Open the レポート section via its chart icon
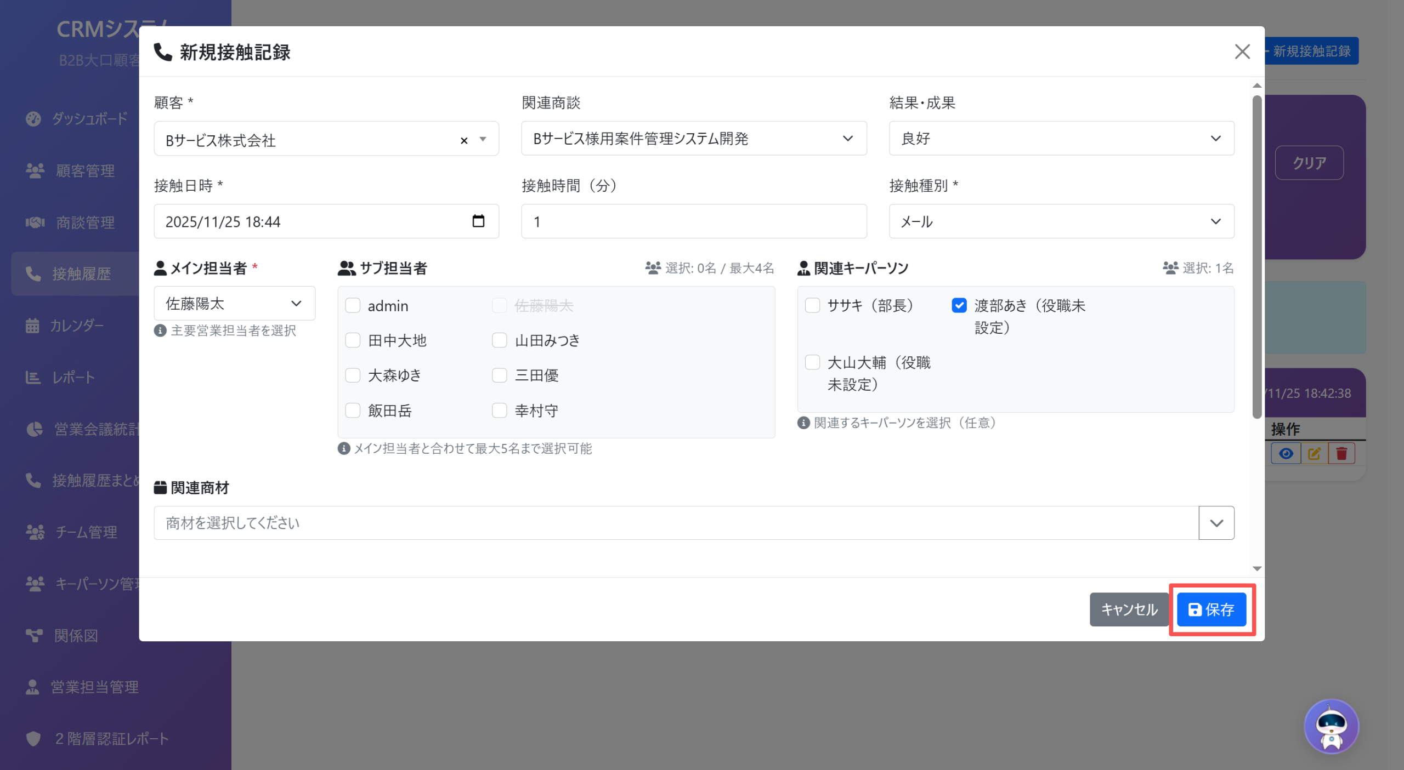 pyautogui.click(x=33, y=377)
